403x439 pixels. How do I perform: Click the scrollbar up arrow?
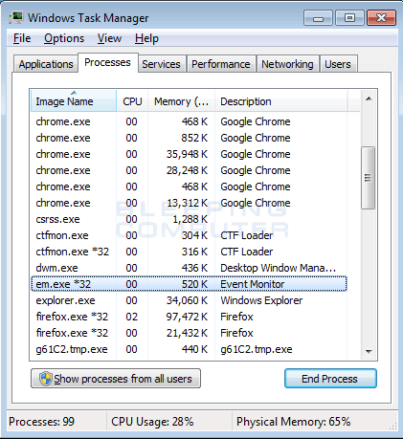point(369,99)
